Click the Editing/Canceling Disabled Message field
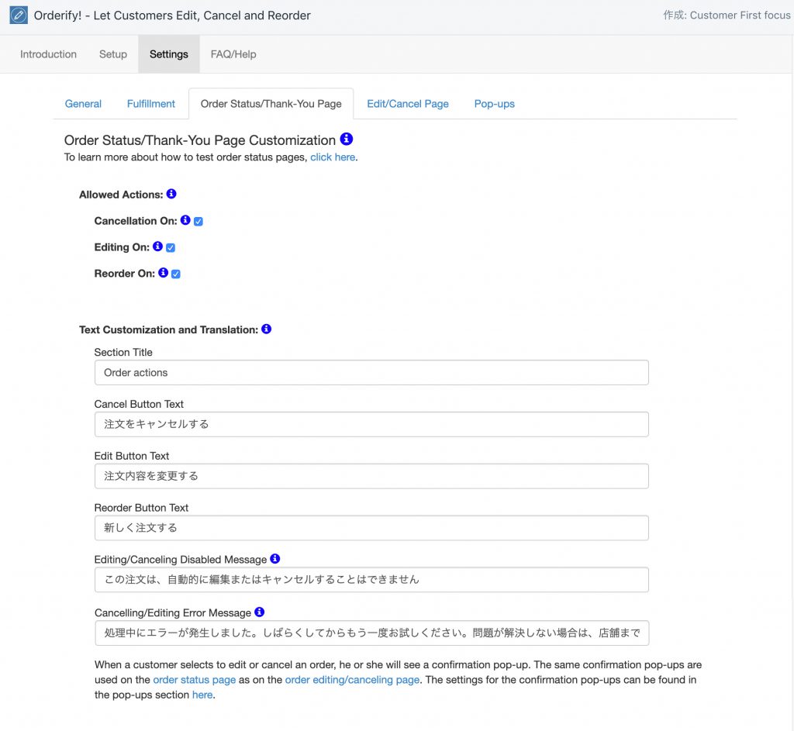Screen dimensions: 794x731 point(371,580)
